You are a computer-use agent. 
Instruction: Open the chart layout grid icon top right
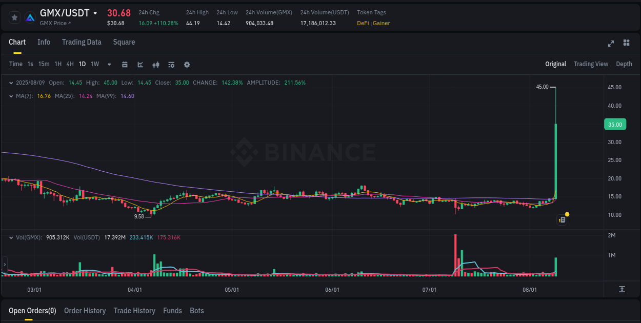tap(626, 44)
